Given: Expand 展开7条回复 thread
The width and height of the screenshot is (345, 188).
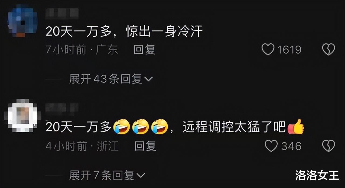Looking at the screenshot, I should [107, 176].
